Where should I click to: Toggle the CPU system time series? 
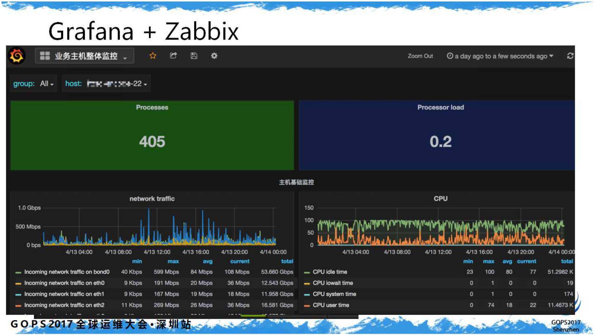(334, 294)
